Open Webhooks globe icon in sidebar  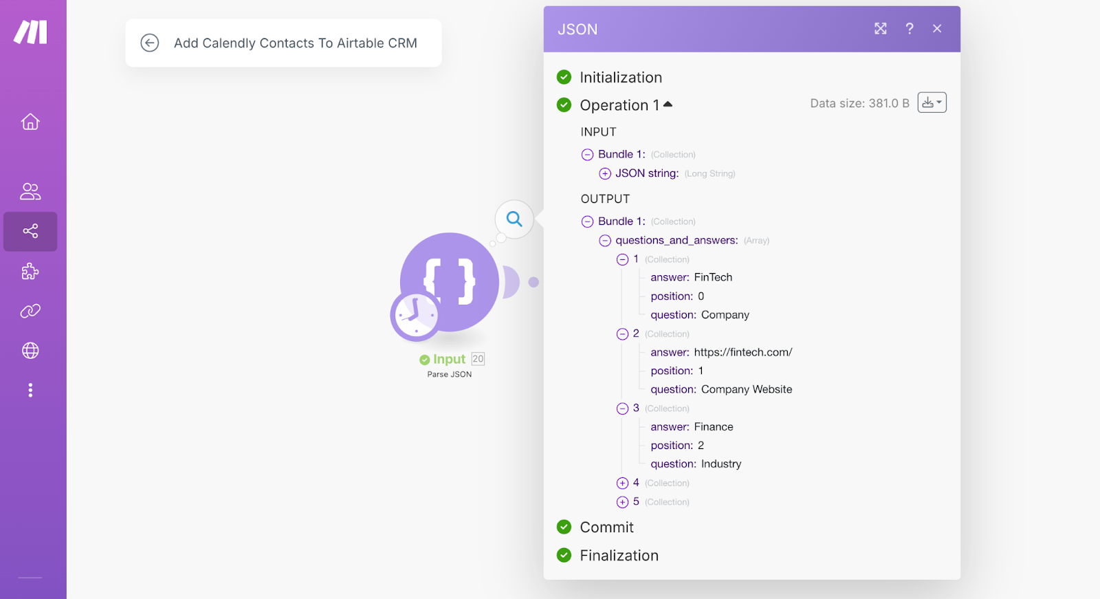pos(30,351)
